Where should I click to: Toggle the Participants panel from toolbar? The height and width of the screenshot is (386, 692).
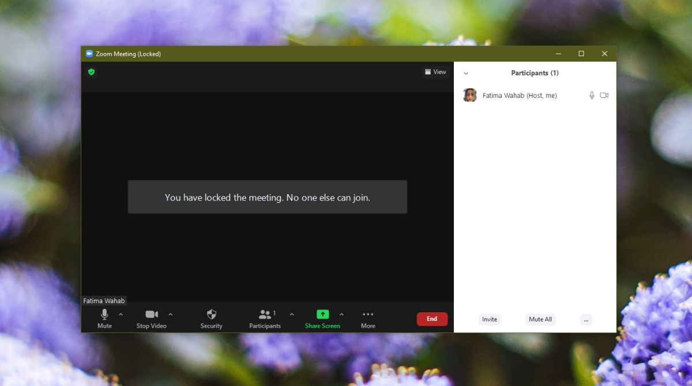point(265,318)
